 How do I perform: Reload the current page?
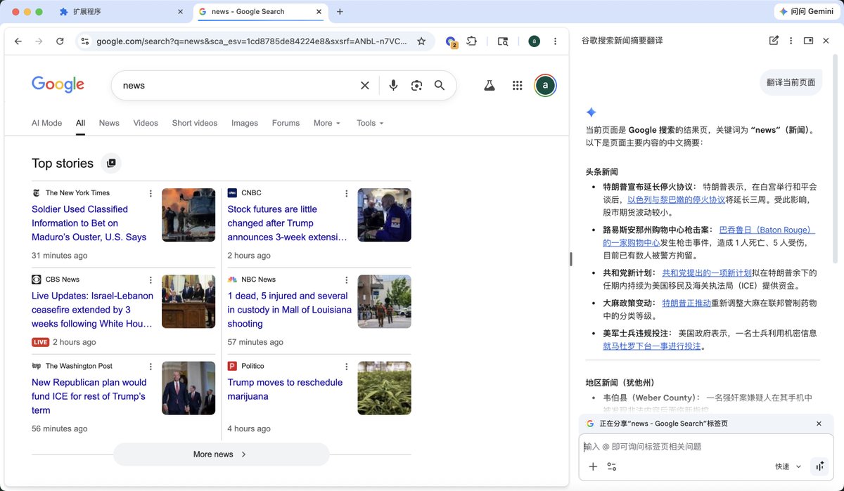[x=60, y=41]
